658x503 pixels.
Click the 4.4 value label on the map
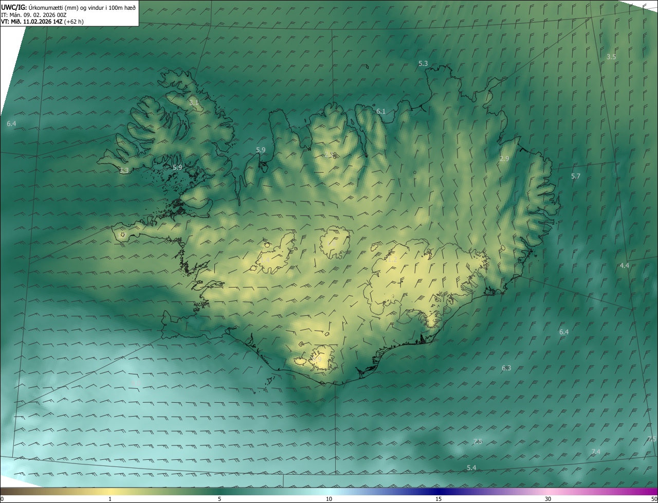click(x=625, y=265)
